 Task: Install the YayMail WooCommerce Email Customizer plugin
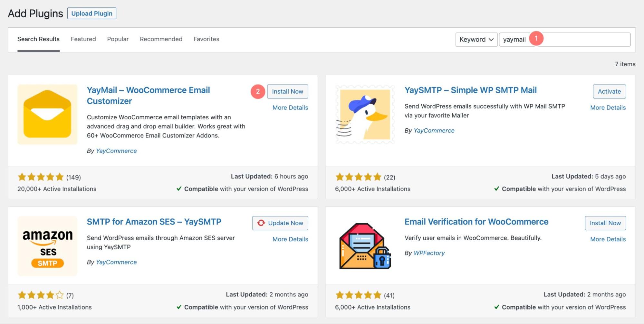point(287,91)
